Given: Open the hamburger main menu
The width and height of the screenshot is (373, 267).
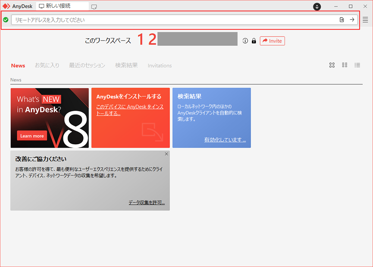Looking at the screenshot, I should pyautogui.click(x=365, y=20).
